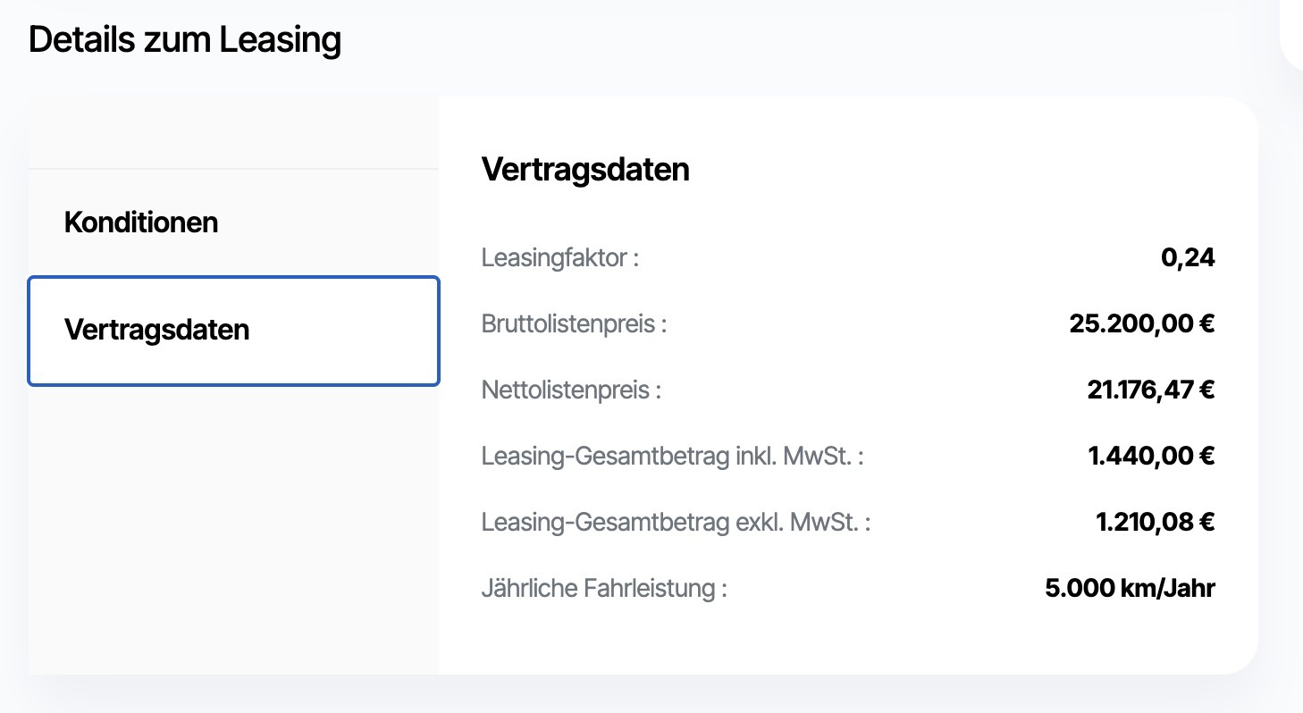The width and height of the screenshot is (1303, 713).
Task: Select the 1.440,00 € total value
Action: [1151, 457]
